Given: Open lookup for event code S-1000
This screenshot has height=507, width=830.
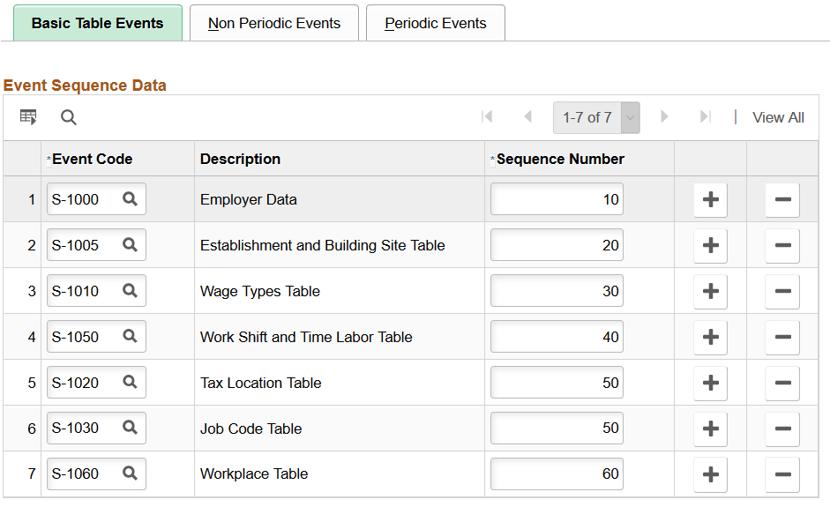Looking at the screenshot, I should [x=130, y=199].
